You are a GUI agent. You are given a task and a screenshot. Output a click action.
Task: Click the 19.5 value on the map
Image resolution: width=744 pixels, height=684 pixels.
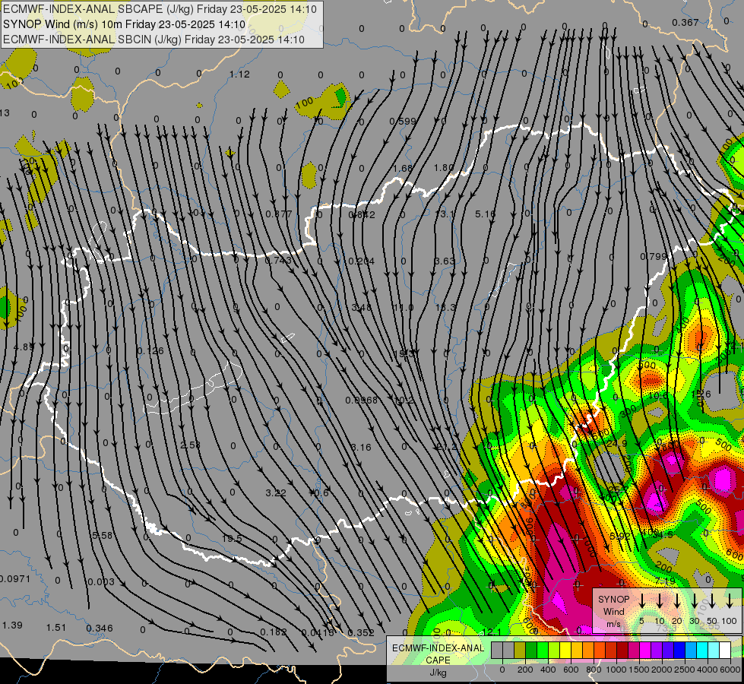pyautogui.click(x=232, y=538)
